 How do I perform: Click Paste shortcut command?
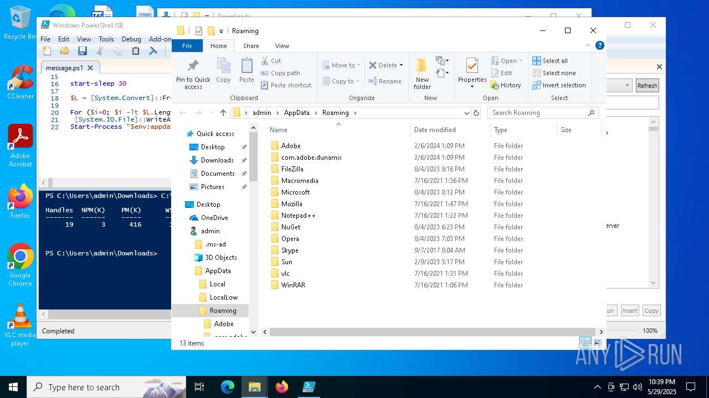[x=286, y=85]
